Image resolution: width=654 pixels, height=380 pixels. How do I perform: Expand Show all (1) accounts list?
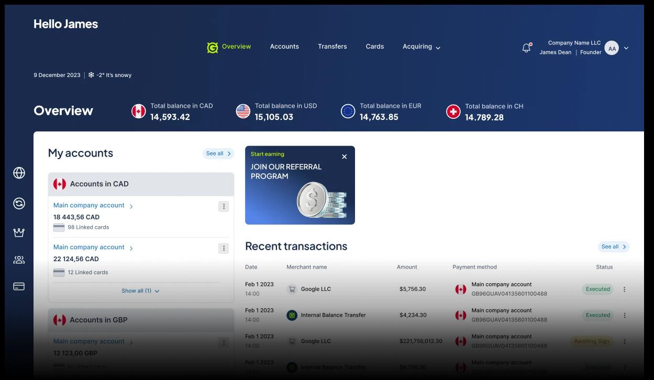tap(140, 291)
